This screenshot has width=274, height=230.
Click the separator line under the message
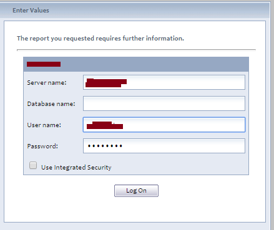pos(136,50)
